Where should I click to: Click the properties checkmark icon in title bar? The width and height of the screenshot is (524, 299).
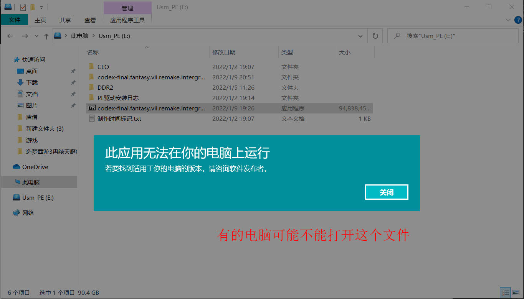[23, 7]
